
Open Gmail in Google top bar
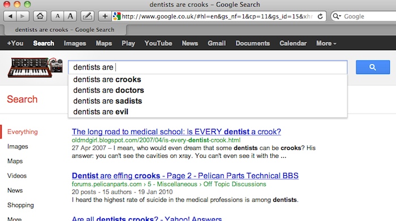pyautogui.click(x=217, y=44)
